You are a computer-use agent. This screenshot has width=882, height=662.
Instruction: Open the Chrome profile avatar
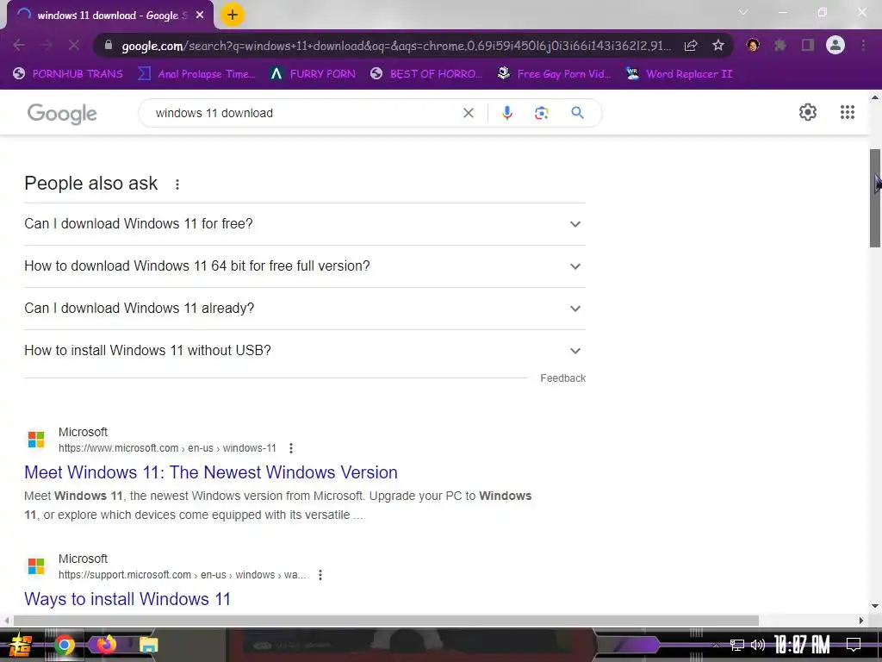point(835,45)
